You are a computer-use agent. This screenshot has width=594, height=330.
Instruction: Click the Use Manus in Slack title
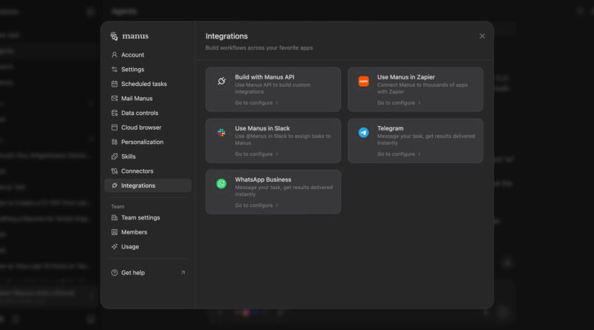click(262, 128)
